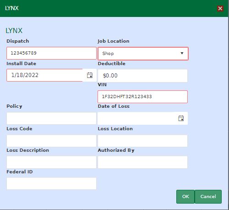Select the Authorized By field

point(142,162)
